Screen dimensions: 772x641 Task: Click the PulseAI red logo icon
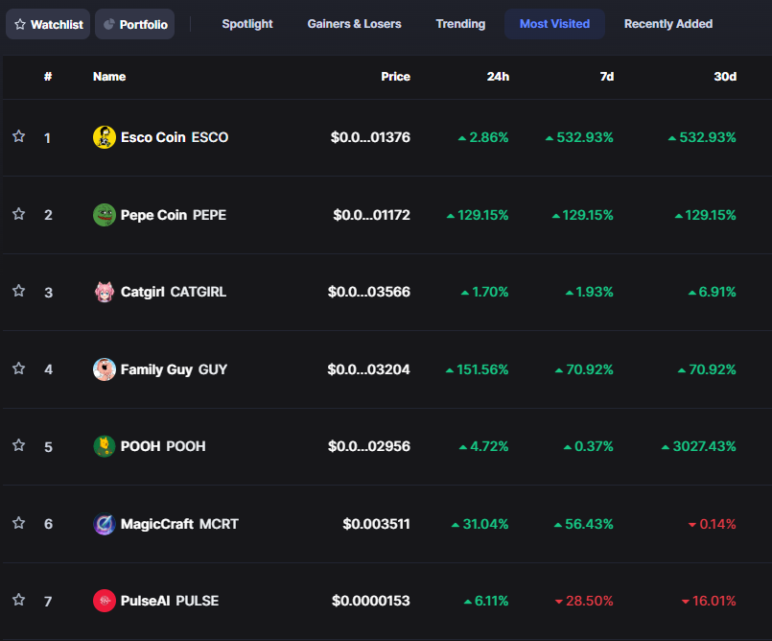pyautogui.click(x=105, y=601)
